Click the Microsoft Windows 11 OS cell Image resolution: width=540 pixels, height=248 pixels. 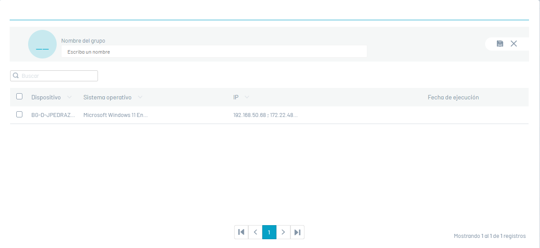[x=115, y=115]
